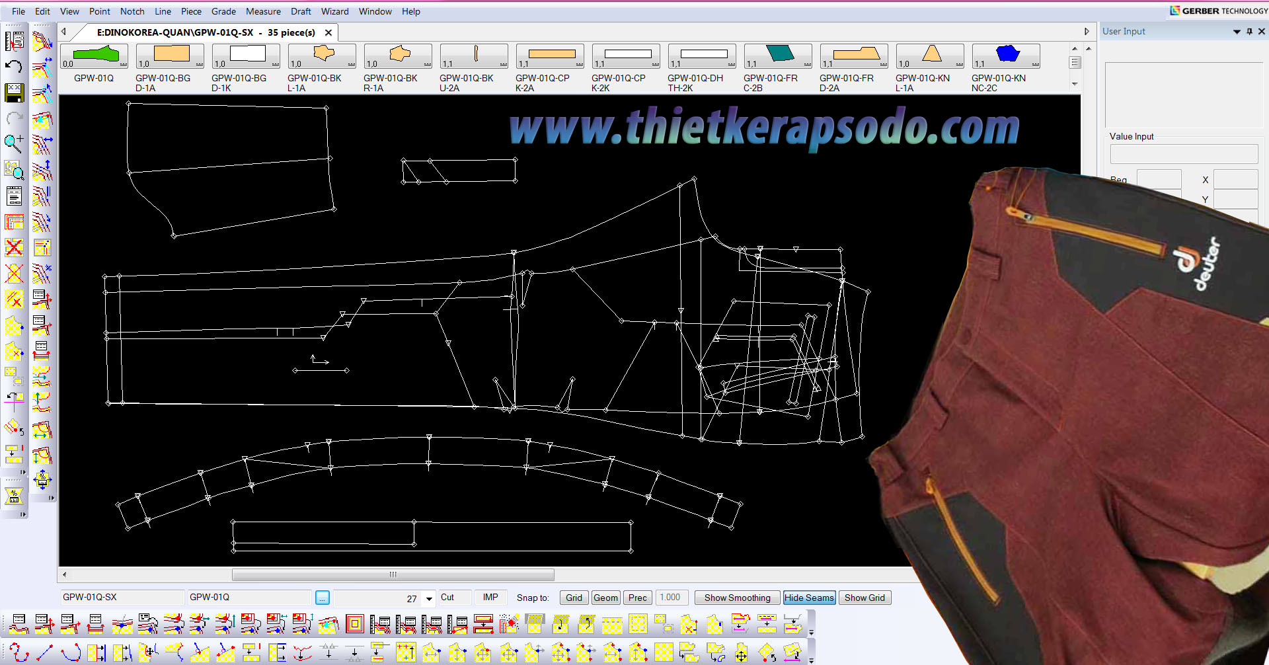Open the Grade menu
The image size is (1269, 665).
pyautogui.click(x=223, y=11)
